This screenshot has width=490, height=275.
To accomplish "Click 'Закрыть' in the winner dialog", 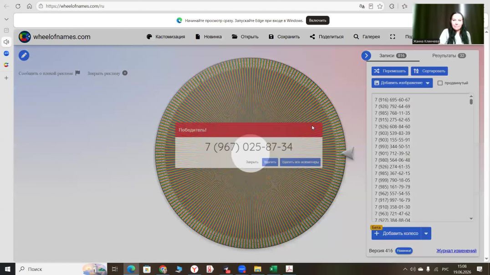I will click(x=252, y=162).
